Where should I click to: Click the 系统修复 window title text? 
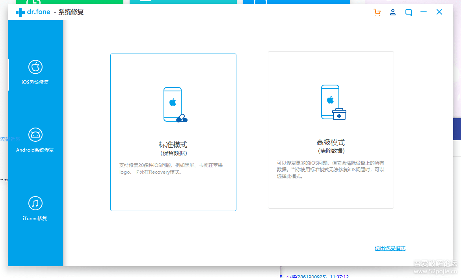coord(71,12)
